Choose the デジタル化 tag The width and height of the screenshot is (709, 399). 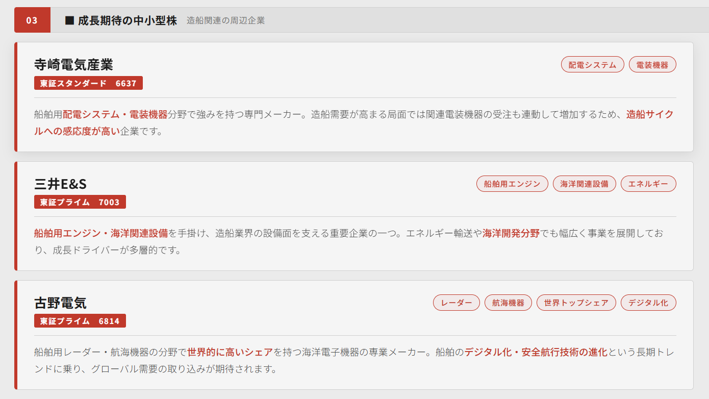648,303
